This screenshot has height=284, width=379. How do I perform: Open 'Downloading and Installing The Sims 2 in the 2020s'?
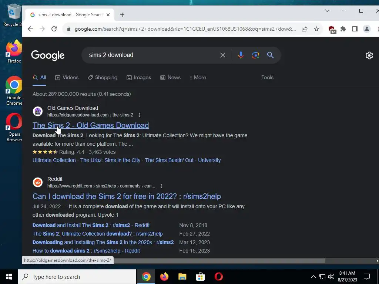pos(103,242)
